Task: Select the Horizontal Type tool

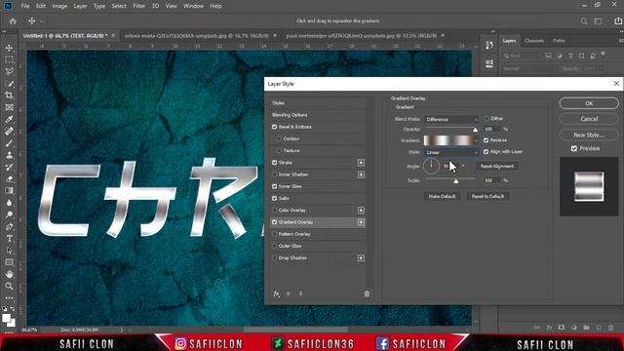Action: point(9,239)
